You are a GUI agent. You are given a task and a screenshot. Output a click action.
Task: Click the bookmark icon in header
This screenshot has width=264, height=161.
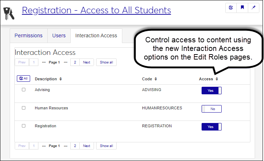pos(242,8)
